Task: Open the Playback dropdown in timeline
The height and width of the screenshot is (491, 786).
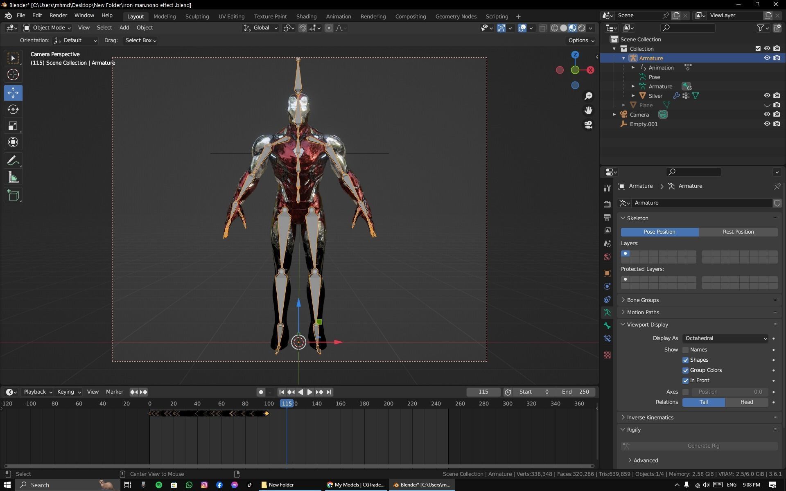Action: click(x=38, y=392)
